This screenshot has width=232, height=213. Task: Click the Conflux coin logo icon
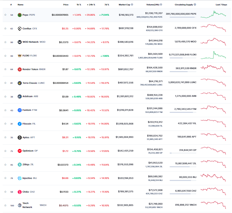tap(20, 29)
